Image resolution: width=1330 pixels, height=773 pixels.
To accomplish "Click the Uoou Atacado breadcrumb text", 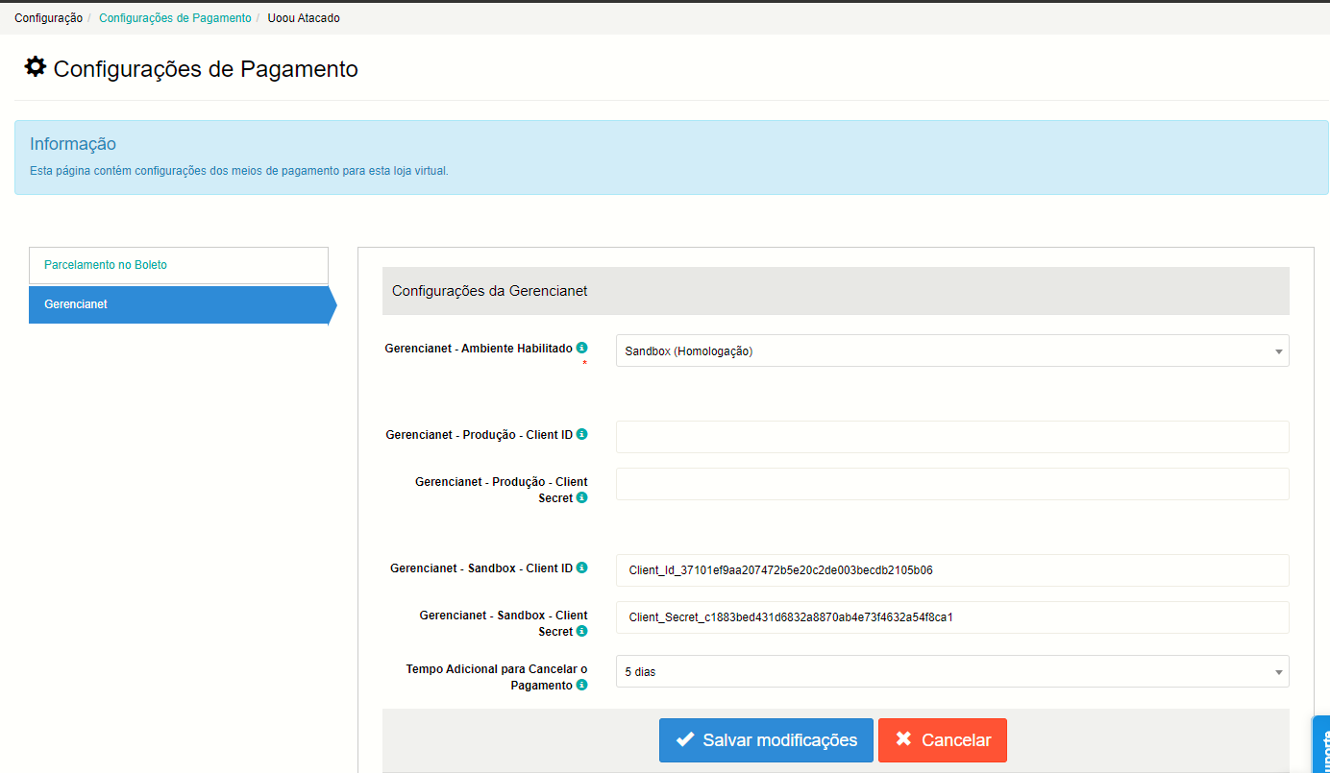I will pos(304,18).
